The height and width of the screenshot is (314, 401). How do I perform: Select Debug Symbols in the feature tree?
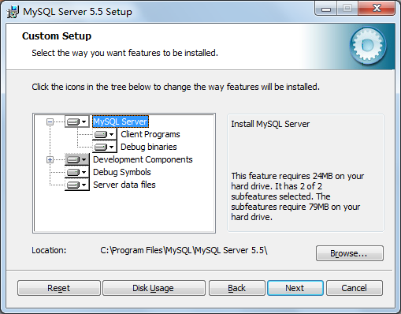[x=122, y=172]
